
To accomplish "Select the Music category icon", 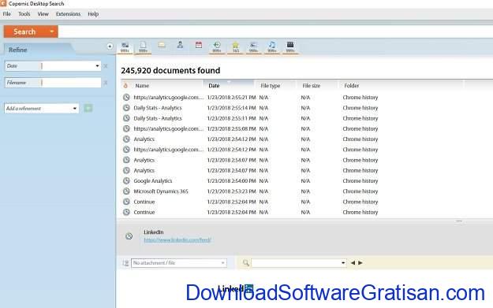I will click(272, 47).
